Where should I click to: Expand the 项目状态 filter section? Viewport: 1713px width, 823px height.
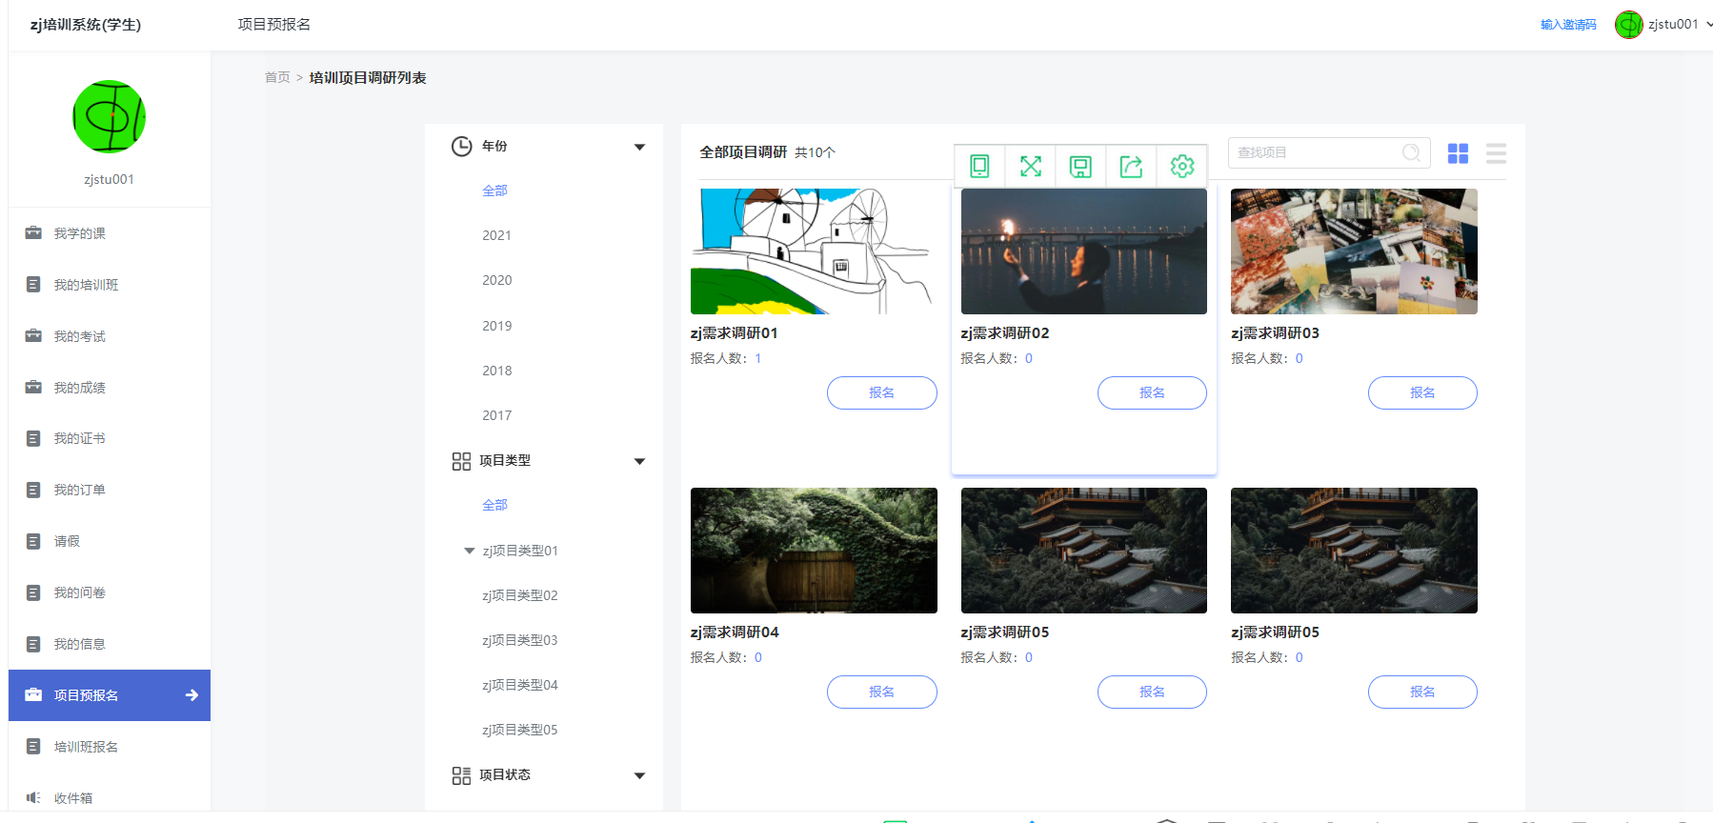(639, 775)
